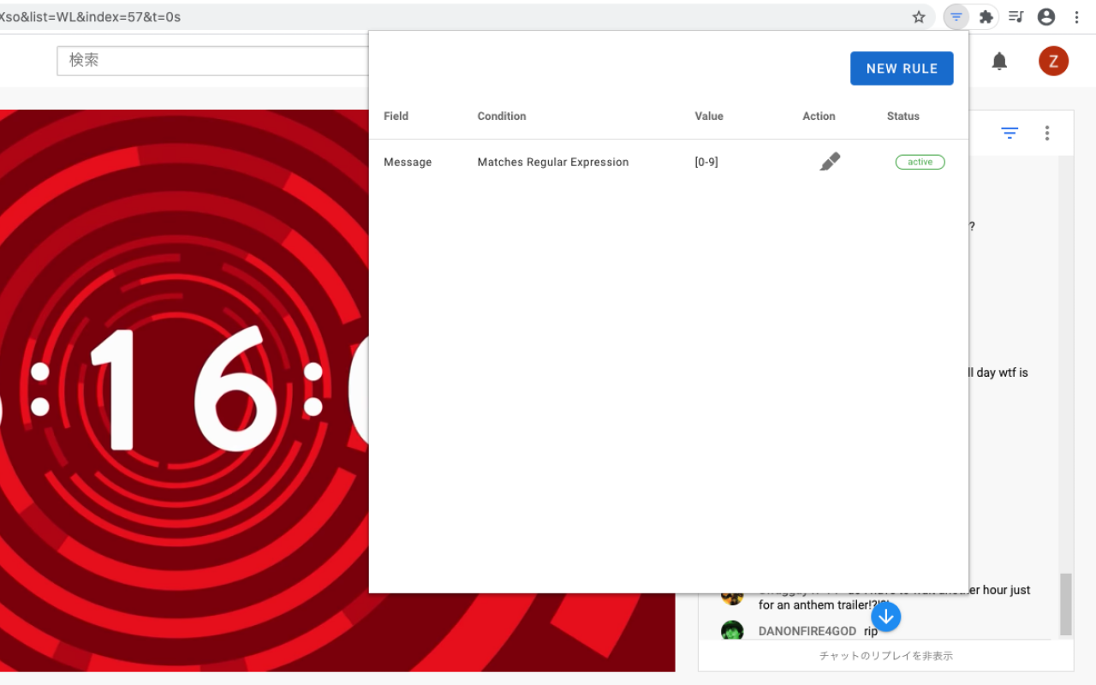Jump to latest chat with down arrow
1096x685 pixels.
[x=886, y=616]
